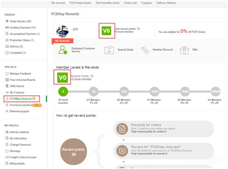Open the Rewards for orders document icon
The width and height of the screenshot is (228, 169).
(x=122, y=129)
